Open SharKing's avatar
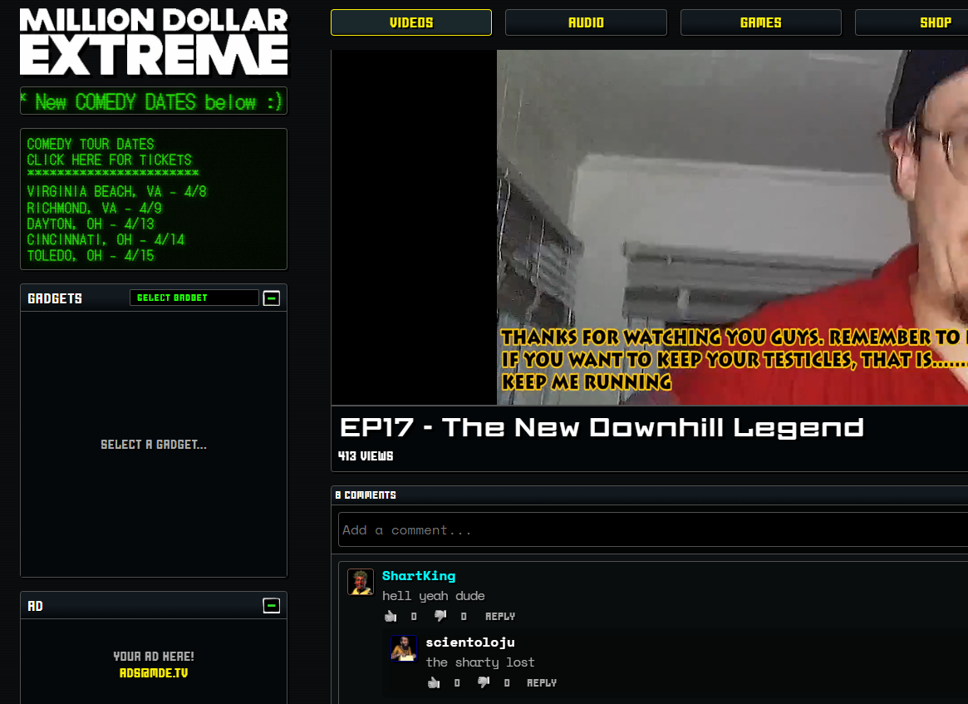The width and height of the screenshot is (968, 704). (x=361, y=582)
